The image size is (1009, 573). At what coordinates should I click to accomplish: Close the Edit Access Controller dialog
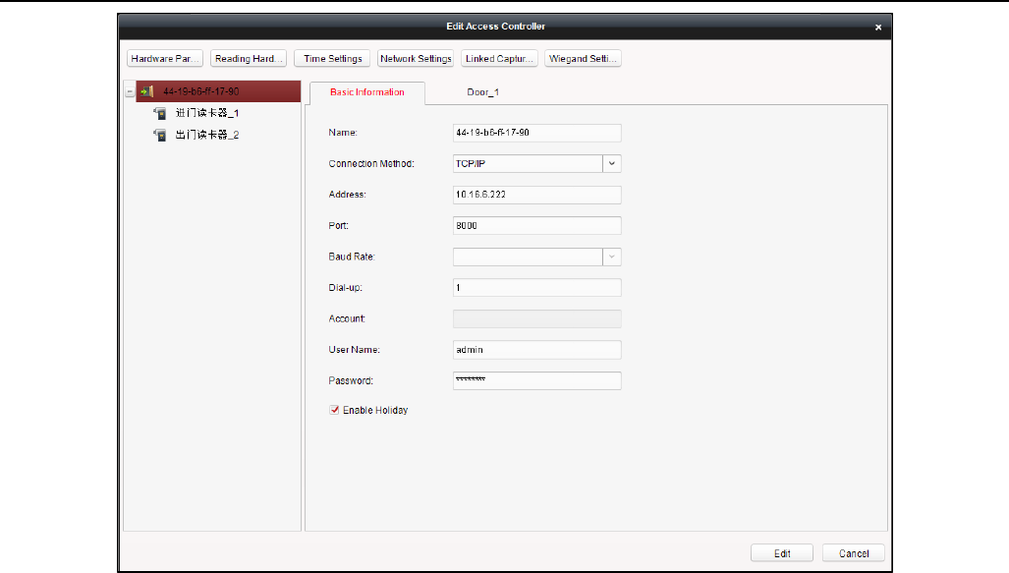(877, 28)
